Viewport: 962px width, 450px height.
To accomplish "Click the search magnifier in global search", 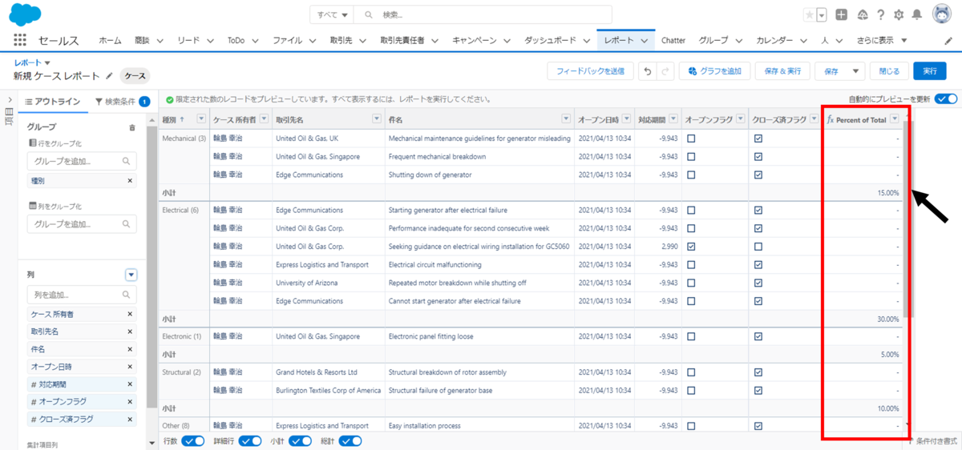I will (368, 14).
